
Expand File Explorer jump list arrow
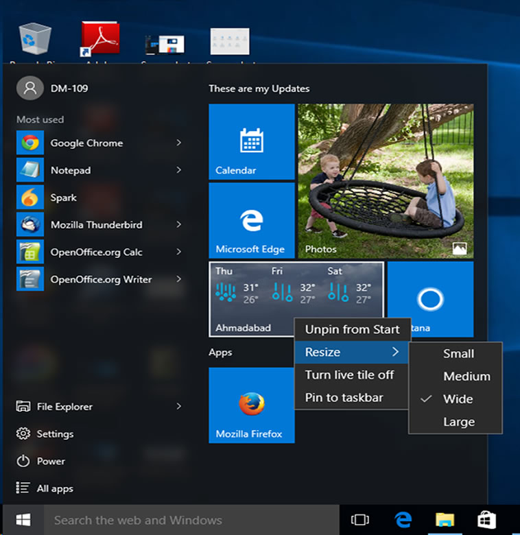click(x=179, y=406)
